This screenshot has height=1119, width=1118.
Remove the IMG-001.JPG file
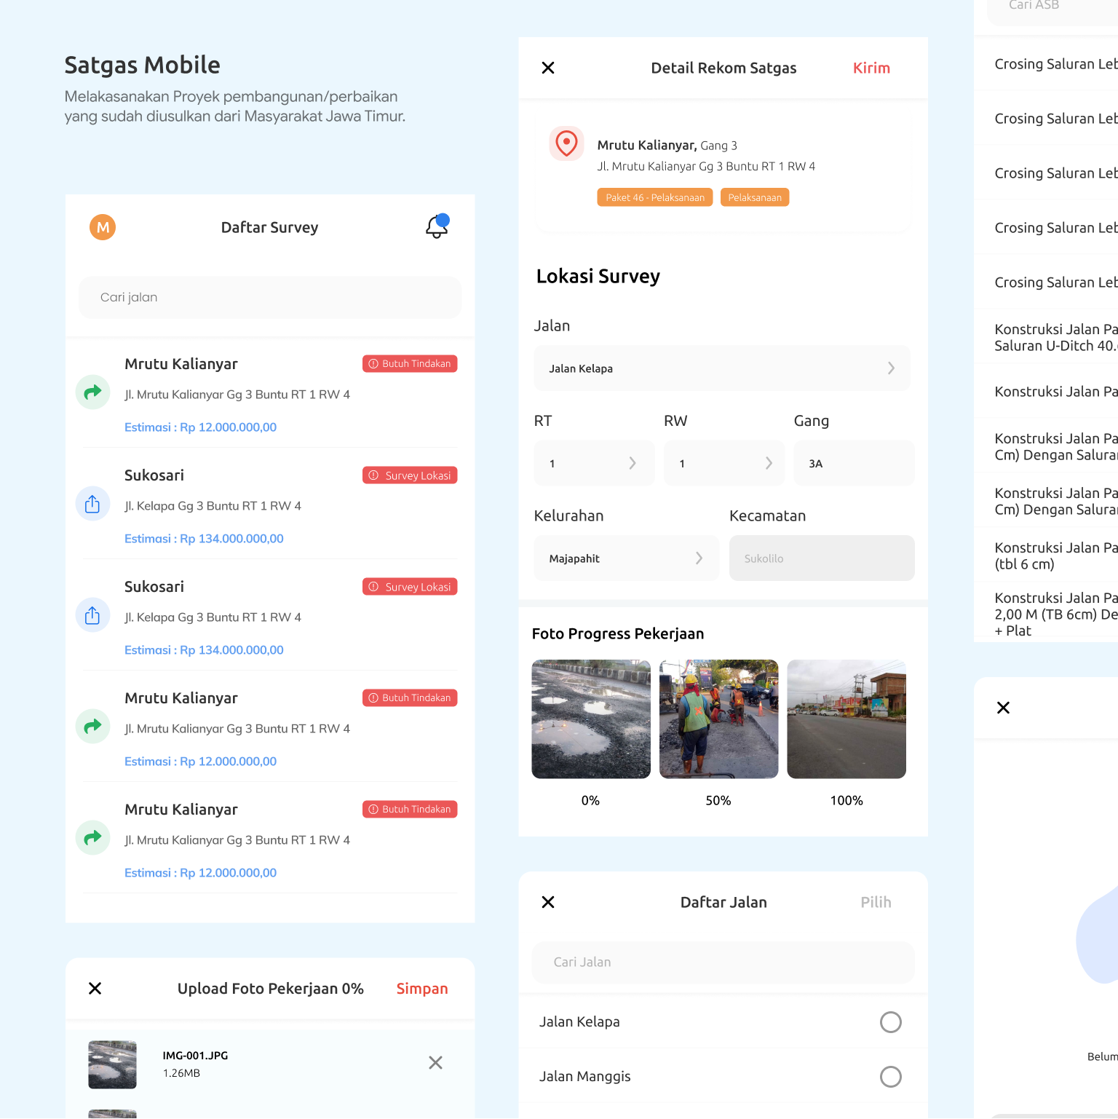tap(435, 1063)
